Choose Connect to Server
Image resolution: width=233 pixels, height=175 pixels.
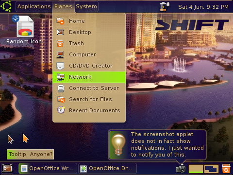click(x=89, y=88)
